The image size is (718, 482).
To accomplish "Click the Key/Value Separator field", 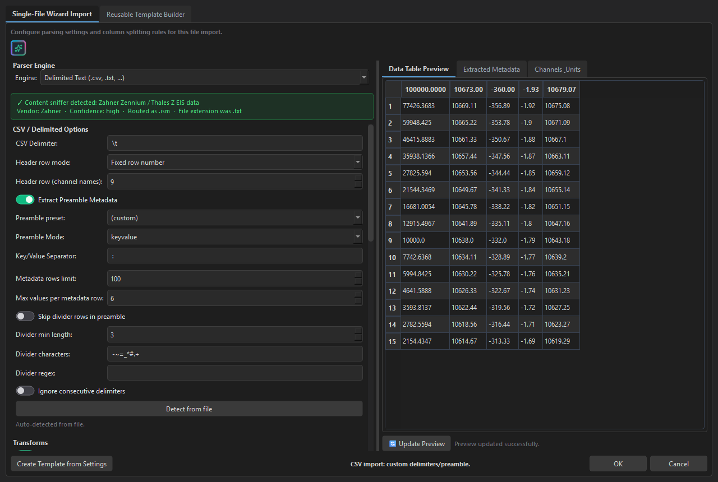I will click(x=234, y=256).
